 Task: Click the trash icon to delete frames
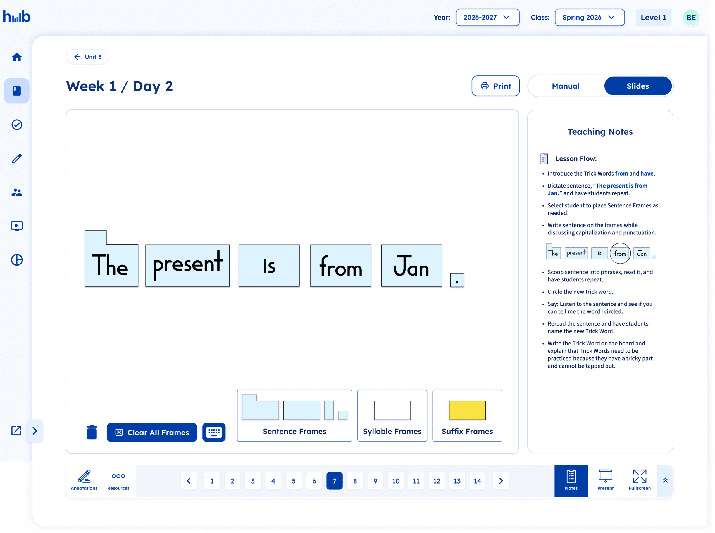(92, 432)
